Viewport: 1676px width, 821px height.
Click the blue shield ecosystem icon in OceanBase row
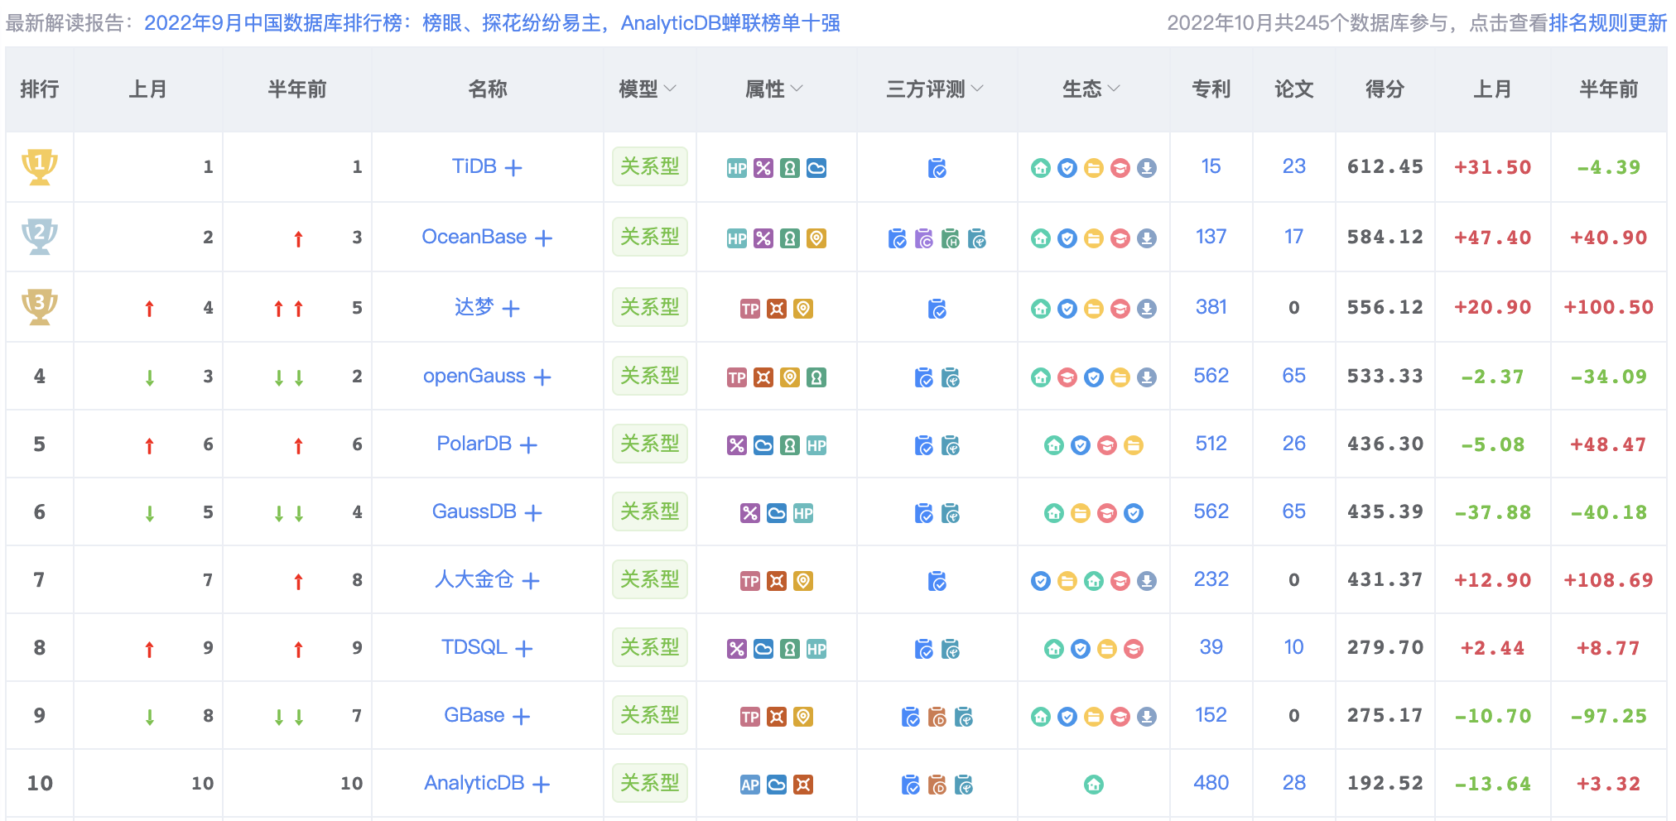(x=1067, y=239)
